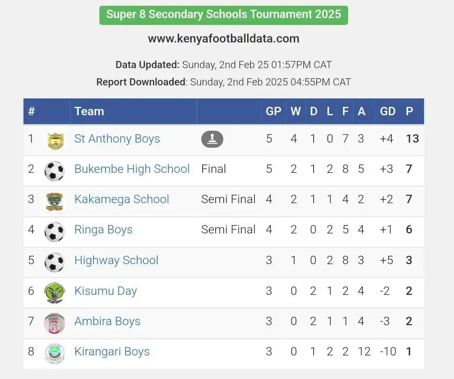
Task: Click the Team column header
Action: pyautogui.click(x=89, y=111)
